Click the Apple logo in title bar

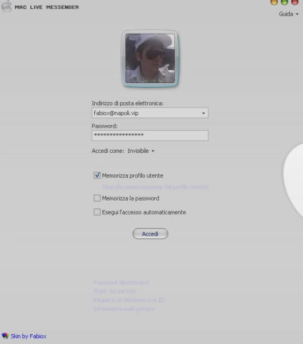point(6,6)
